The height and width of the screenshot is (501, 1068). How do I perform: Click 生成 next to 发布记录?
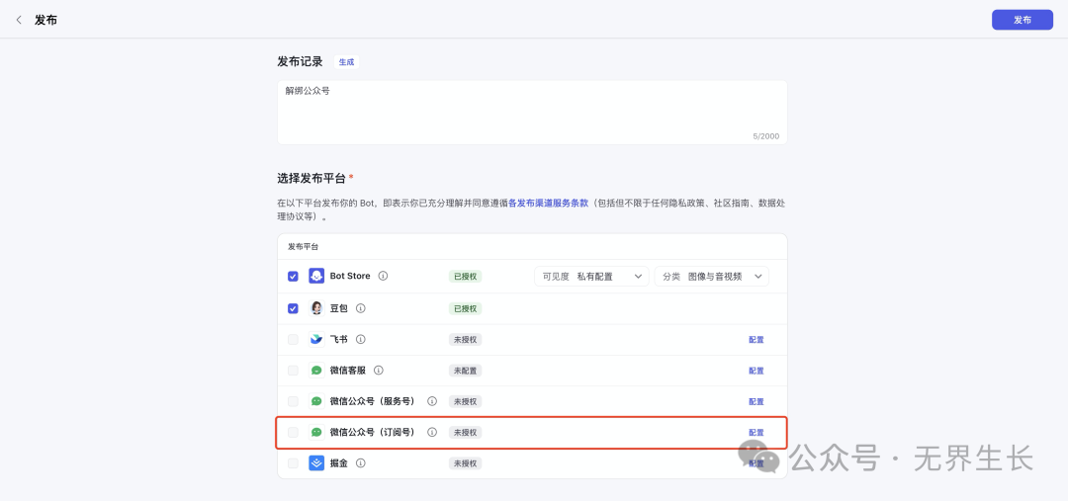(346, 62)
